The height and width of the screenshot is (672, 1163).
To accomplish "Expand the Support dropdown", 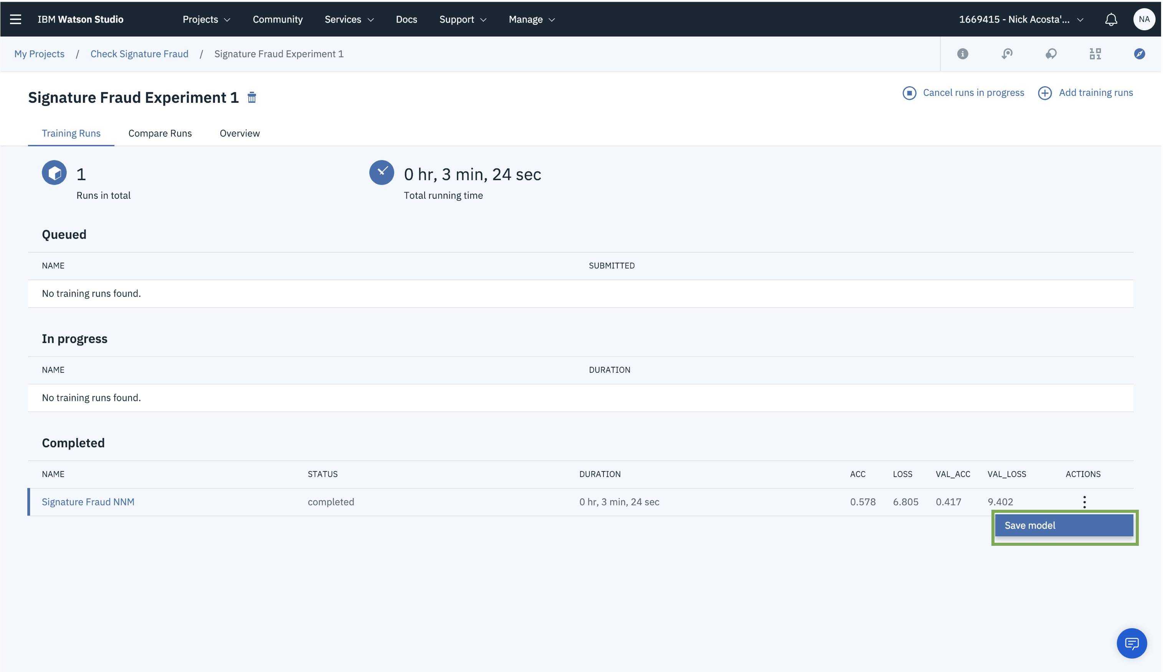I will click(x=463, y=20).
